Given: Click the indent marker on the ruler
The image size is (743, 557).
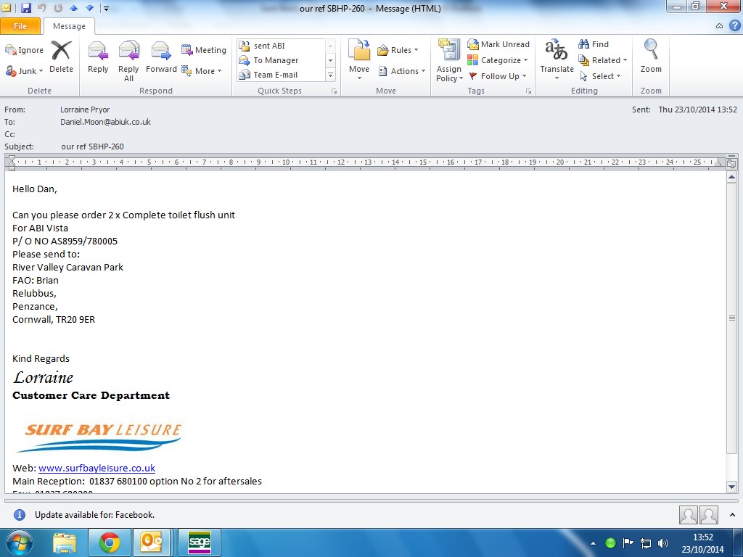Looking at the screenshot, I should (x=12, y=163).
